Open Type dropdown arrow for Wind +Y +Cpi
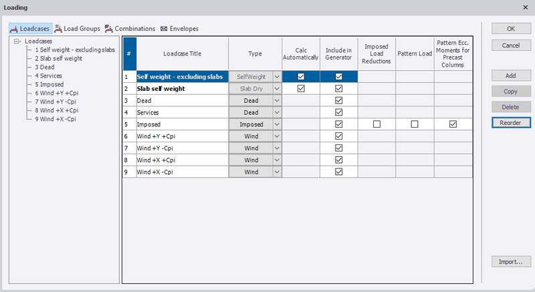The height and width of the screenshot is (292, 535). tap(277, 136)
